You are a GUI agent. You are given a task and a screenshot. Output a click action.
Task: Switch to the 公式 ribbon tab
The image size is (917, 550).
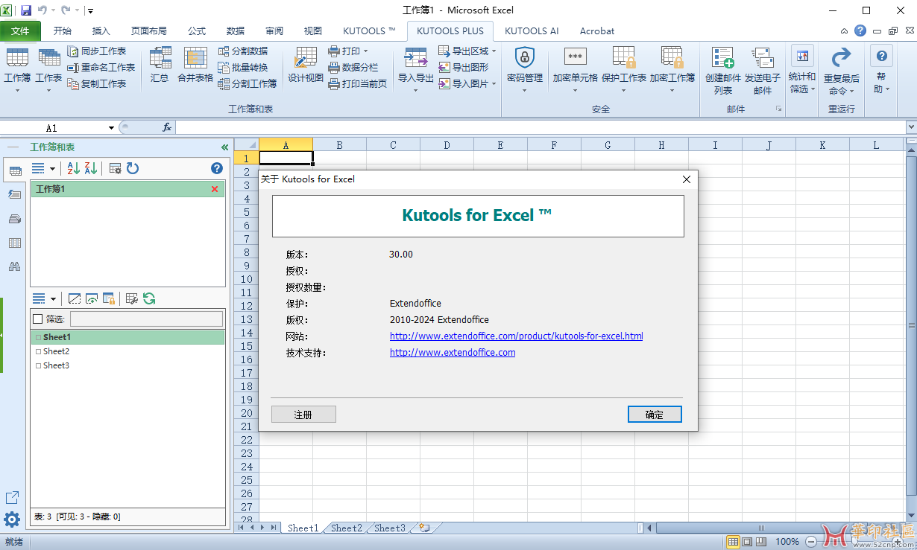coord(197,31)
